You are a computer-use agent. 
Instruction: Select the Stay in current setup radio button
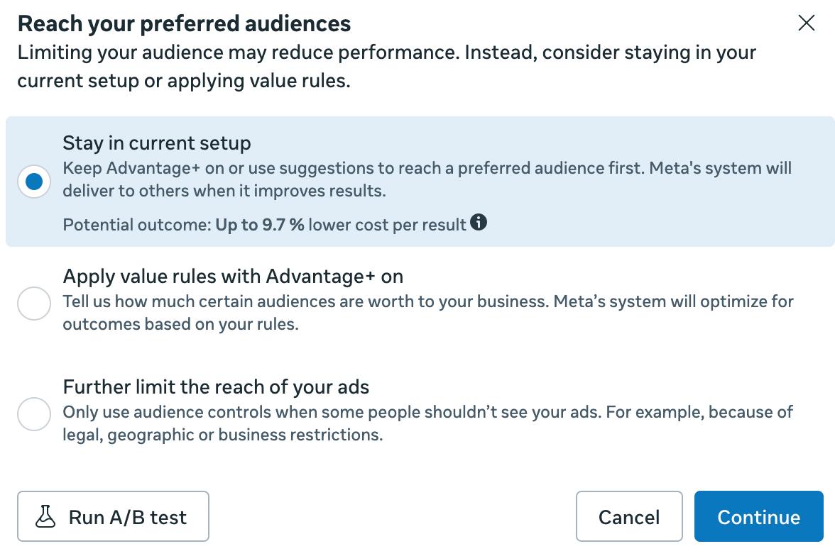click(x=34, y=182)
